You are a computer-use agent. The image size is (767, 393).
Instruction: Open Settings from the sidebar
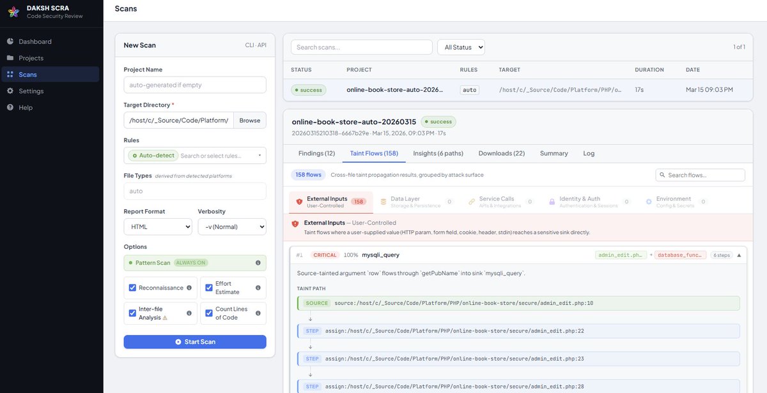(50, 91)
